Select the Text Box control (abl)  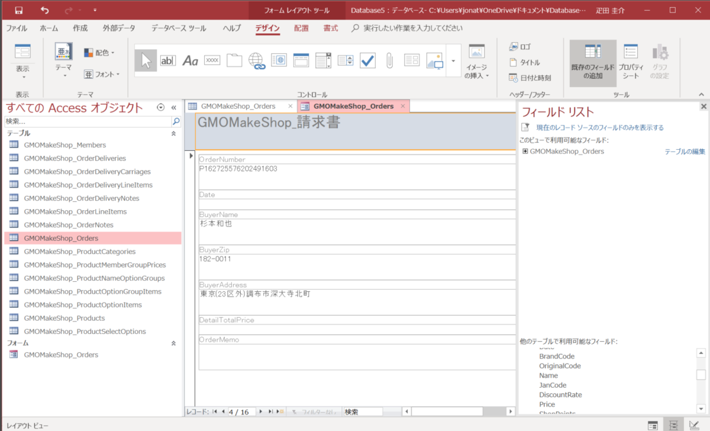tap(167, 60)
